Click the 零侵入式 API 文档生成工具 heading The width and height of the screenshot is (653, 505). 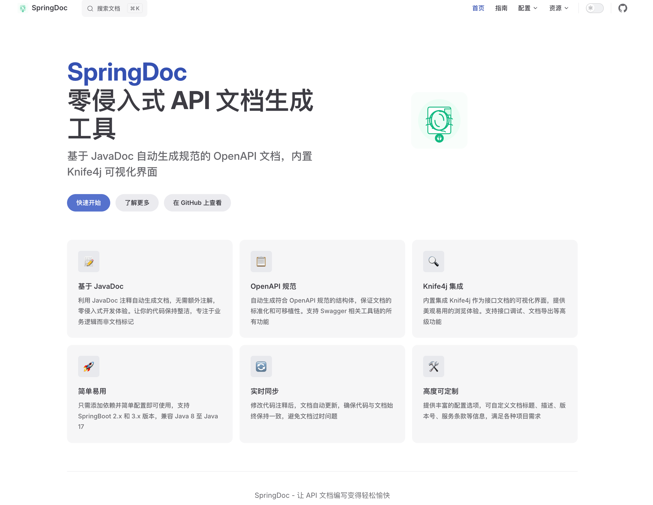(x=191, y=114)
